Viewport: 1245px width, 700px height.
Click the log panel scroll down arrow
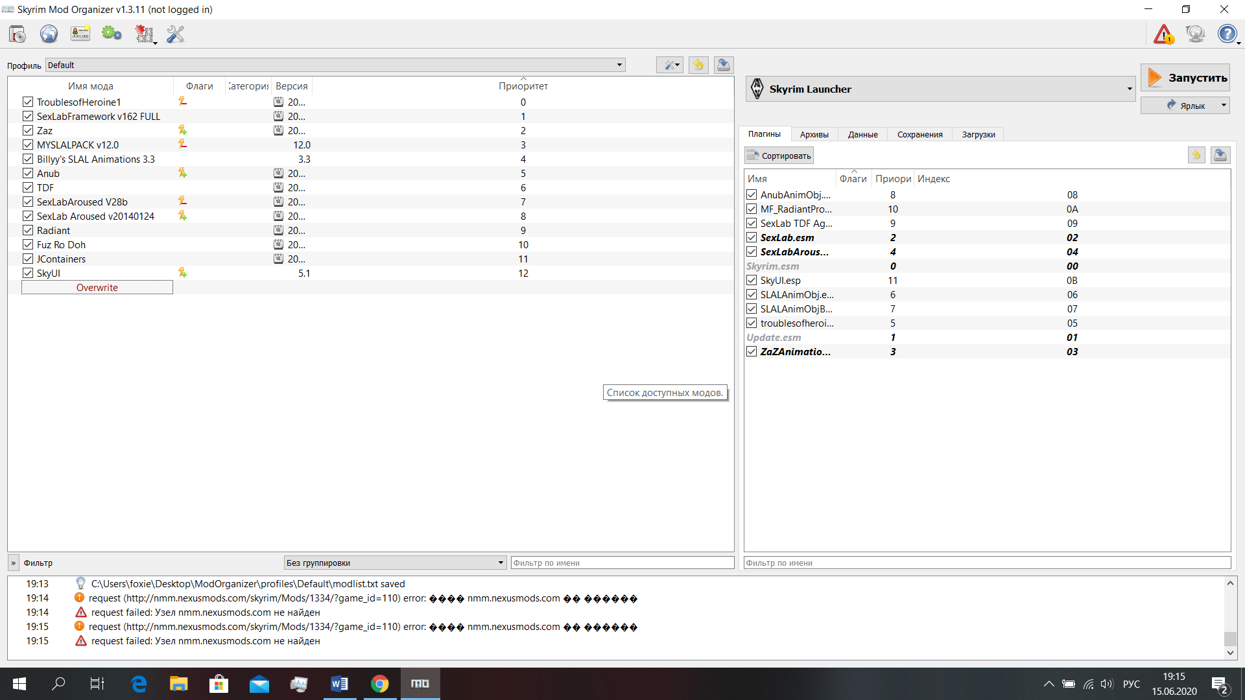1230,653
